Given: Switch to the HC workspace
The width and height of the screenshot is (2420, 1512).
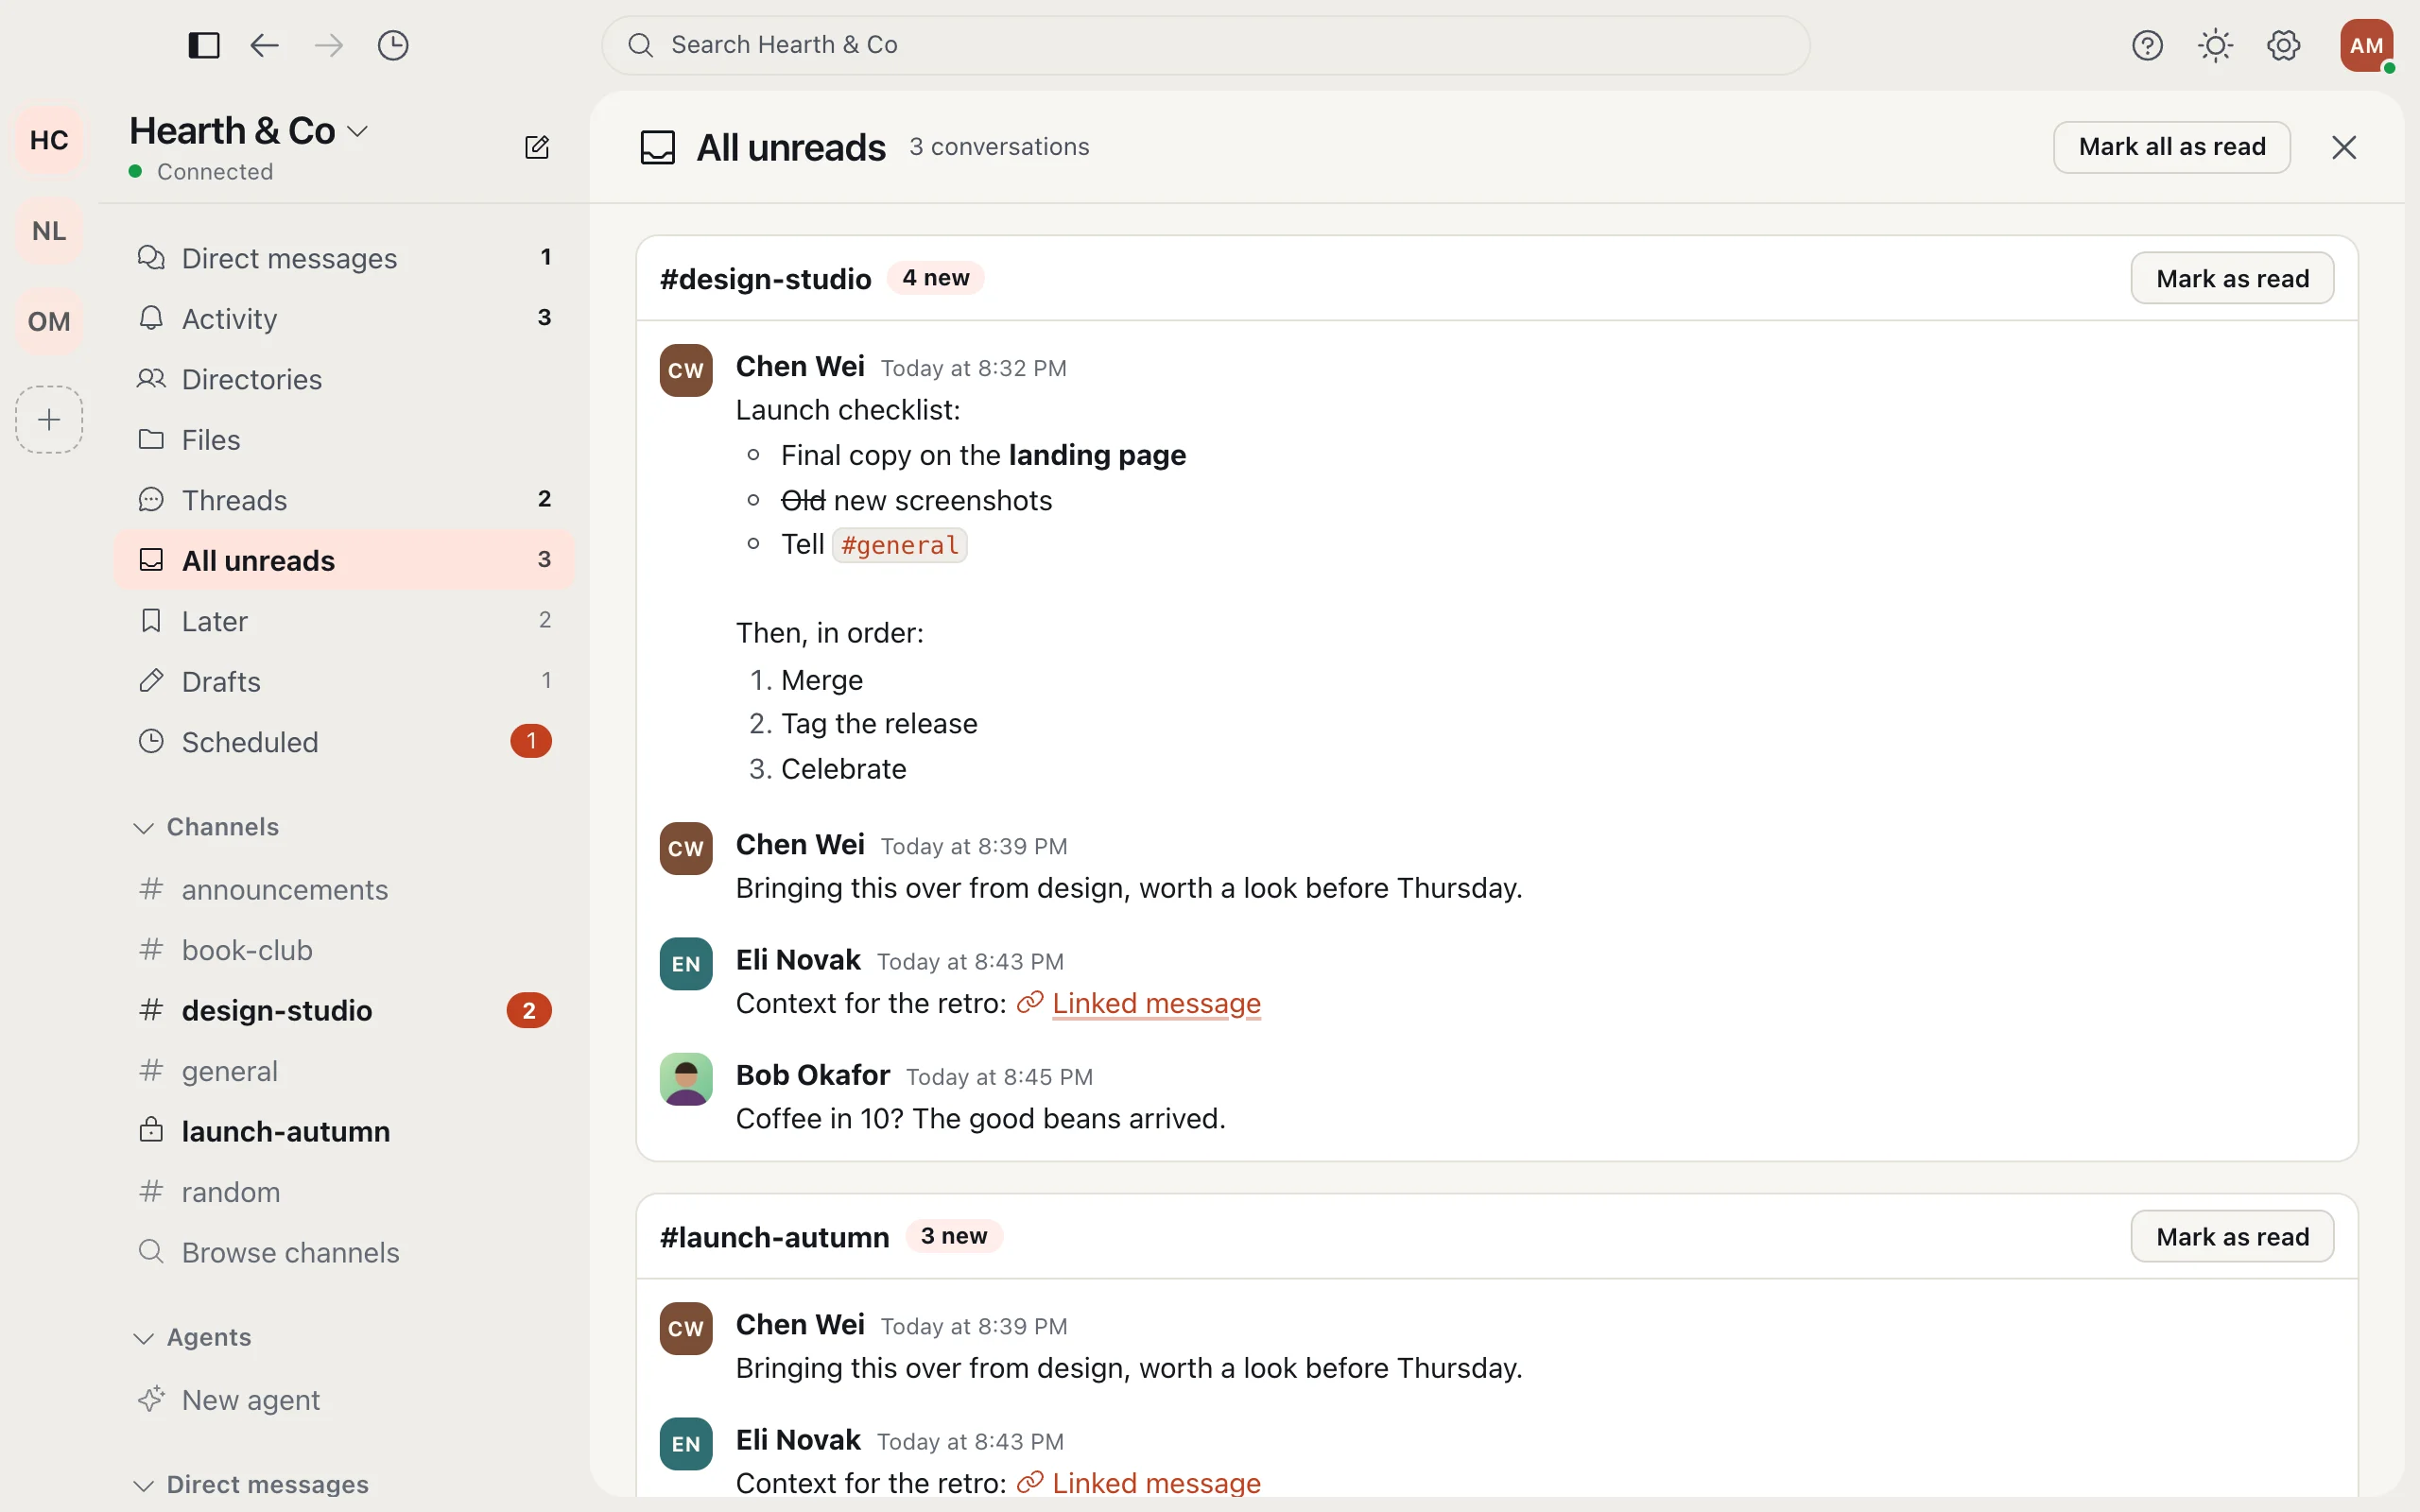Looking at the screenshot, I should 49,140.
